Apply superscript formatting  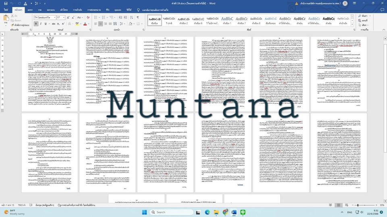point(63,24)
